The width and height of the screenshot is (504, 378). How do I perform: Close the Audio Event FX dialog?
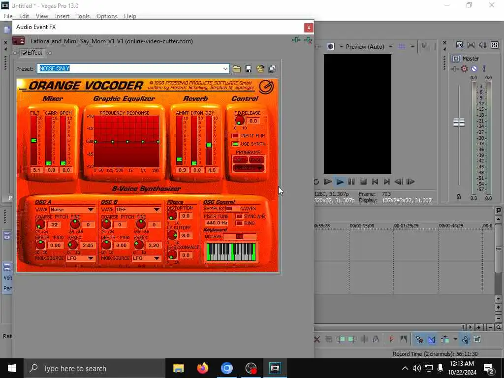coord(309,28)
